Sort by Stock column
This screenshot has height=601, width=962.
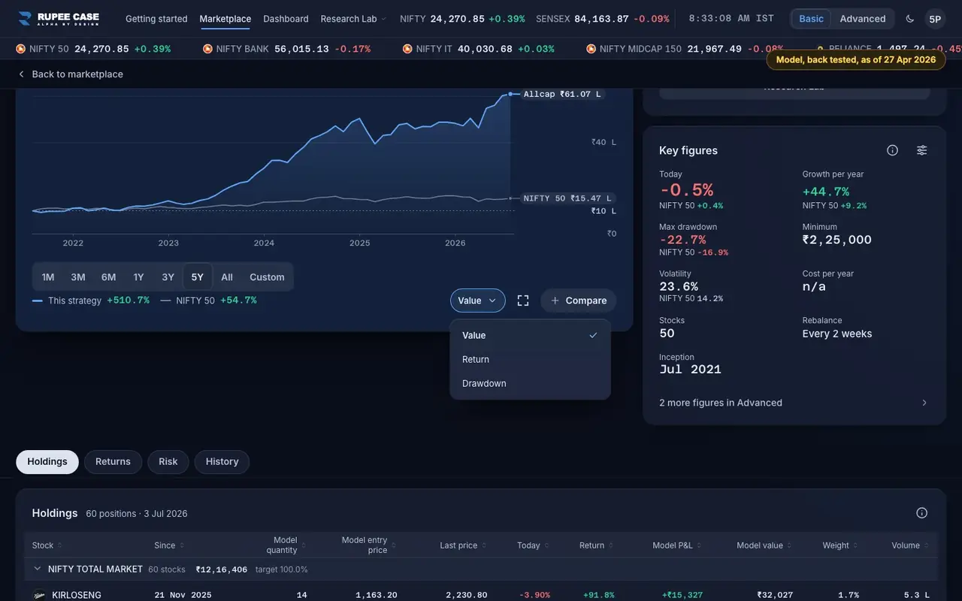click(x=47, y=545)
